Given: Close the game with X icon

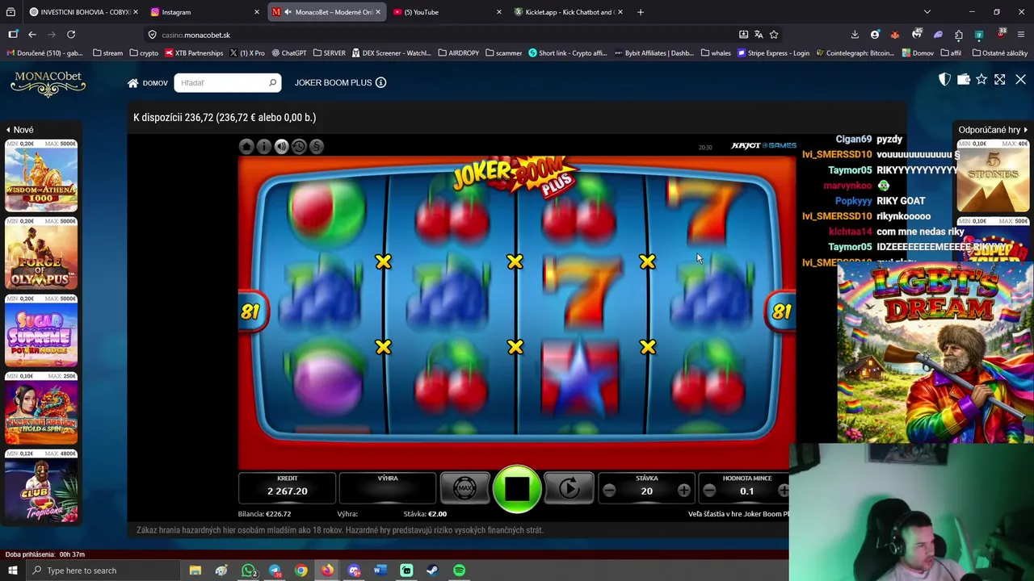Looking at the screenshot, I should pos(1020,79).
